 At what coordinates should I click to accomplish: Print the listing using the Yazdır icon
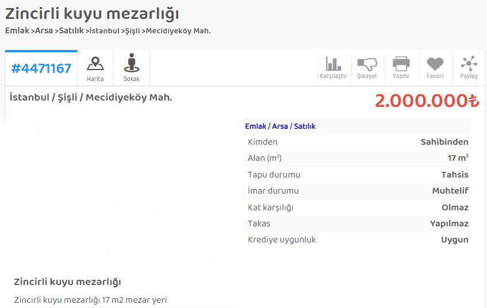tap(401, 68)
